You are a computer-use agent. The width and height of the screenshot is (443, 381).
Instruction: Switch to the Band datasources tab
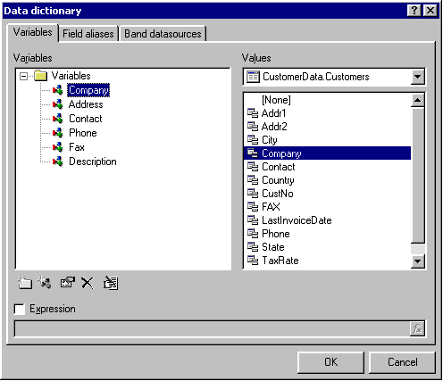(163, 34)
